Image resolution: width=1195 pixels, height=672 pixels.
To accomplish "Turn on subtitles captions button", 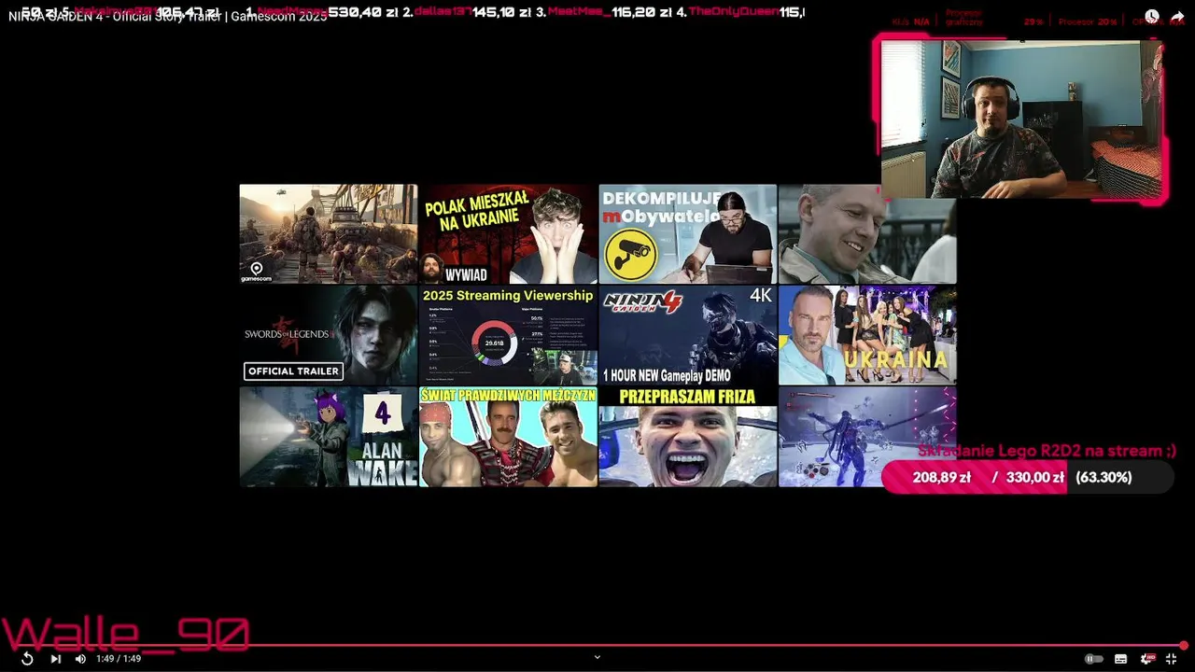I will [1121, 659].
